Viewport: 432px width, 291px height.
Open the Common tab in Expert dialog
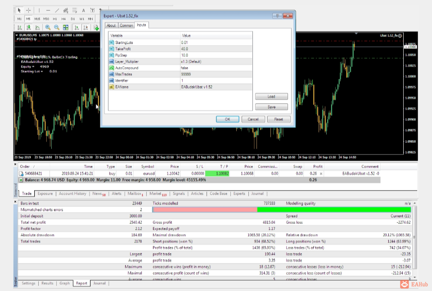(126, 25)
